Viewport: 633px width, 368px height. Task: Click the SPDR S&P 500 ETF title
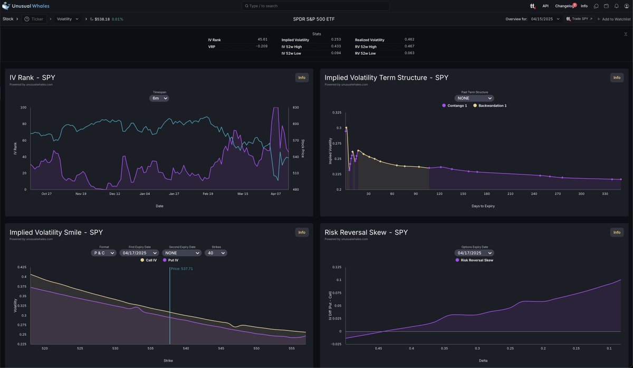click(x=314, y=19)
